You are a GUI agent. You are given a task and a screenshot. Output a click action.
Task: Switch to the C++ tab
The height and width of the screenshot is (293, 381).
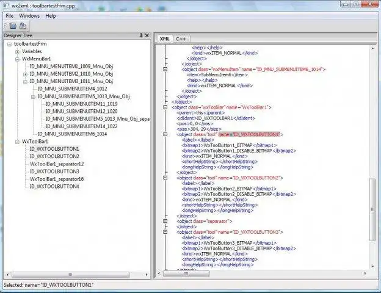click(x=181, y=38)
